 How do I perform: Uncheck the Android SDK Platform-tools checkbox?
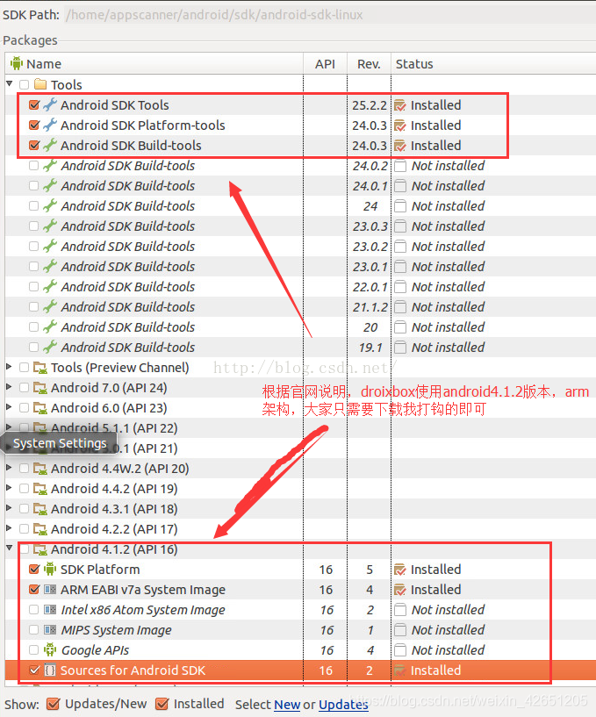pyautogui.click(x=34, y=125)
